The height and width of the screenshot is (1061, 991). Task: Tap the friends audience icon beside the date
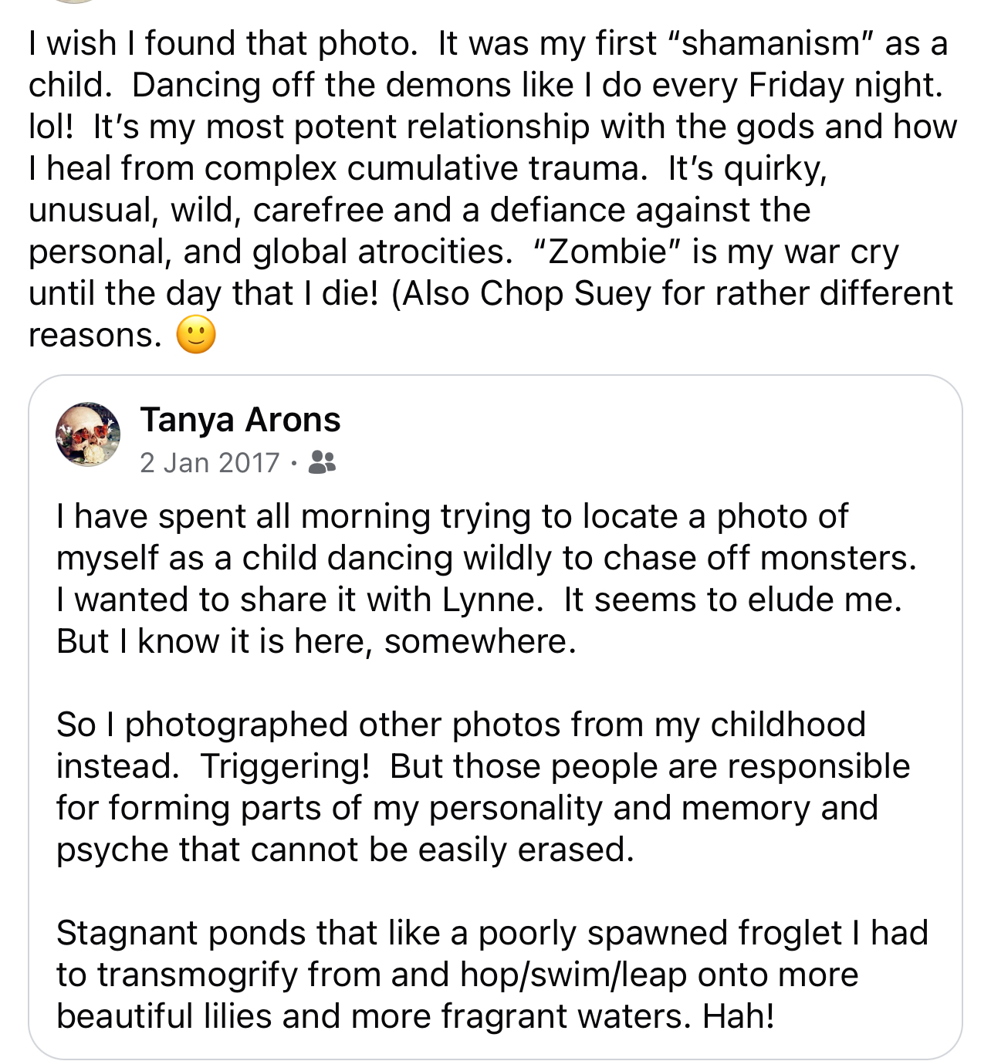click(322, 462)
